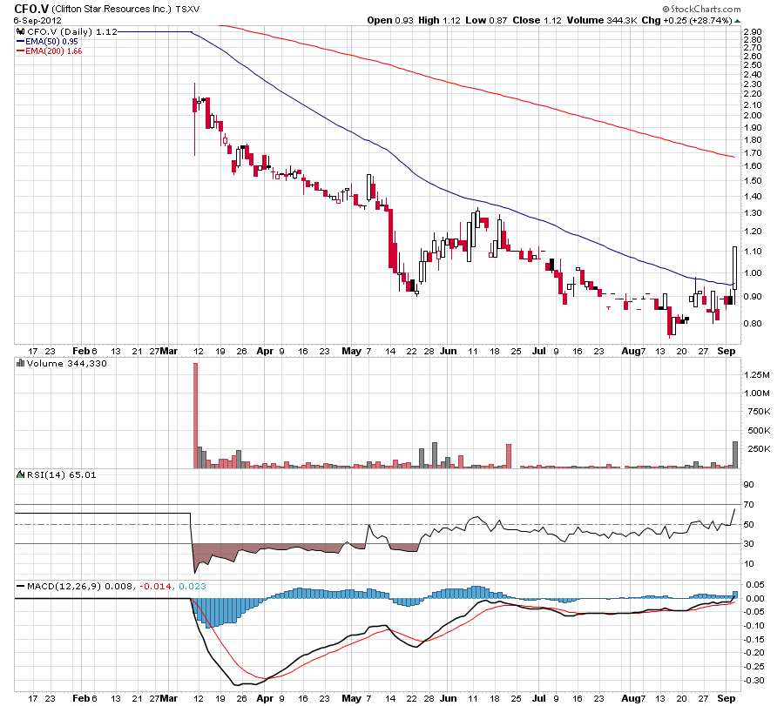
Task: Click the date 6-Sep-2012
Action: click(x=37, y=21)
